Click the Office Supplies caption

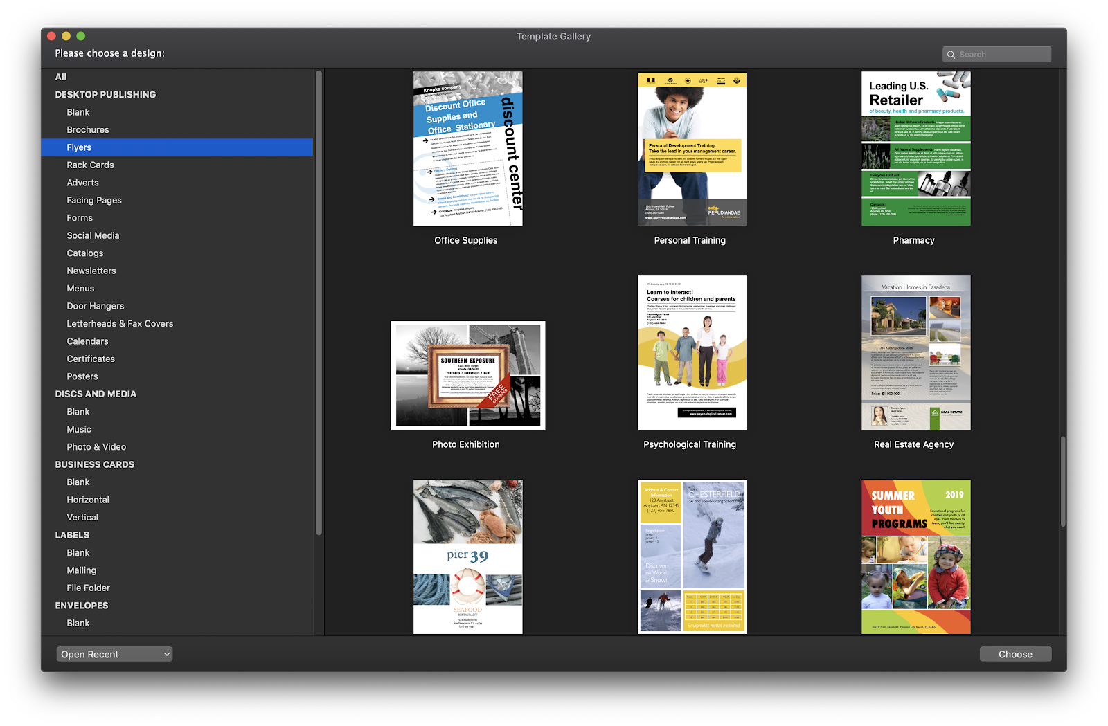pyautogui.click(x=466, y=241)
